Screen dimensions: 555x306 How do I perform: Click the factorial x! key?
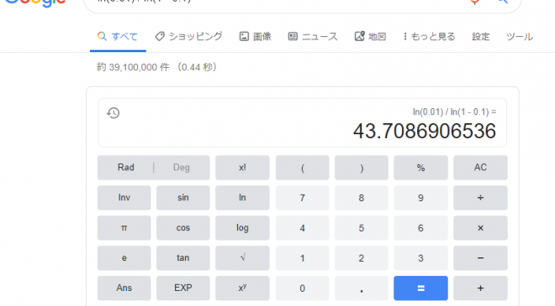(x=242, y=168)
